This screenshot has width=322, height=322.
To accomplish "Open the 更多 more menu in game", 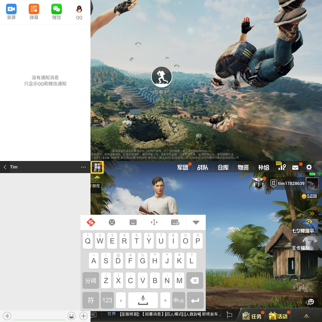I will [98, 167].
